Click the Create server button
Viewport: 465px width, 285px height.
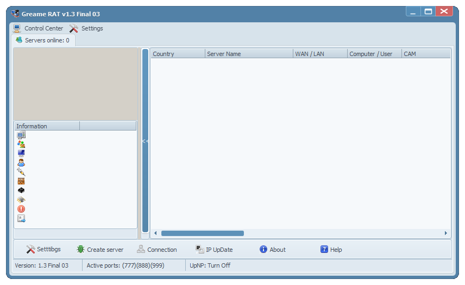click(100, 250)
